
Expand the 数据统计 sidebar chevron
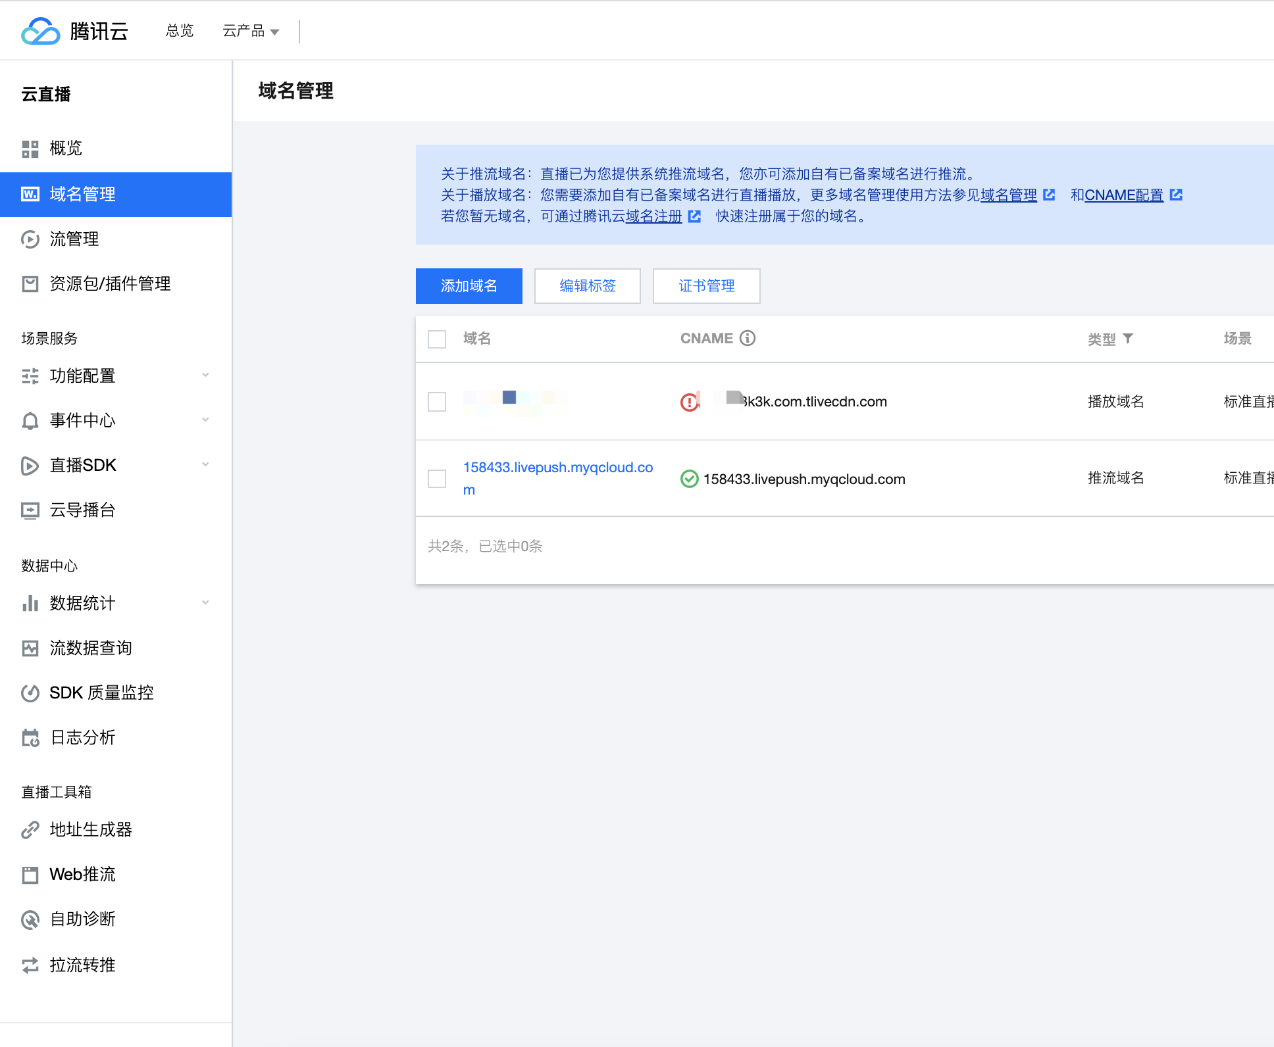click(205, 603)
